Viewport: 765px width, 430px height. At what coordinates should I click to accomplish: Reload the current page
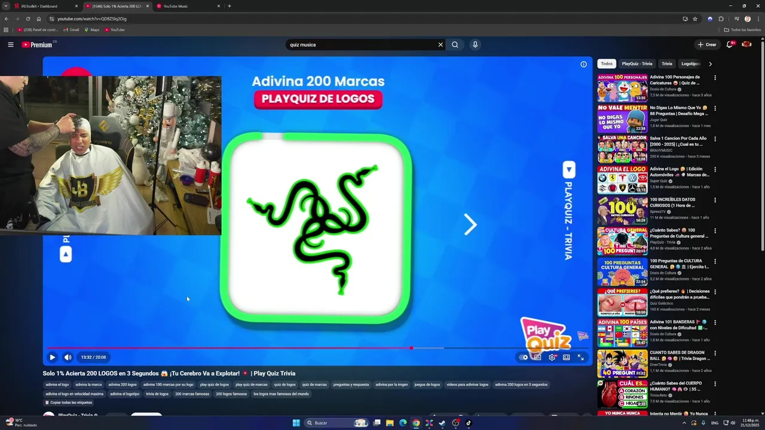[x=28, y=19]
